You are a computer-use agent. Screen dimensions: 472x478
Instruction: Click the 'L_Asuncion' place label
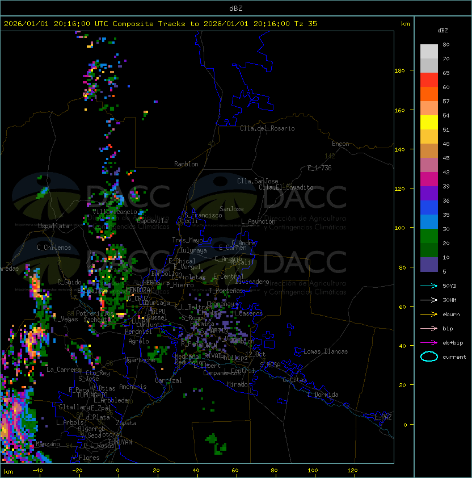coord(258,221)
